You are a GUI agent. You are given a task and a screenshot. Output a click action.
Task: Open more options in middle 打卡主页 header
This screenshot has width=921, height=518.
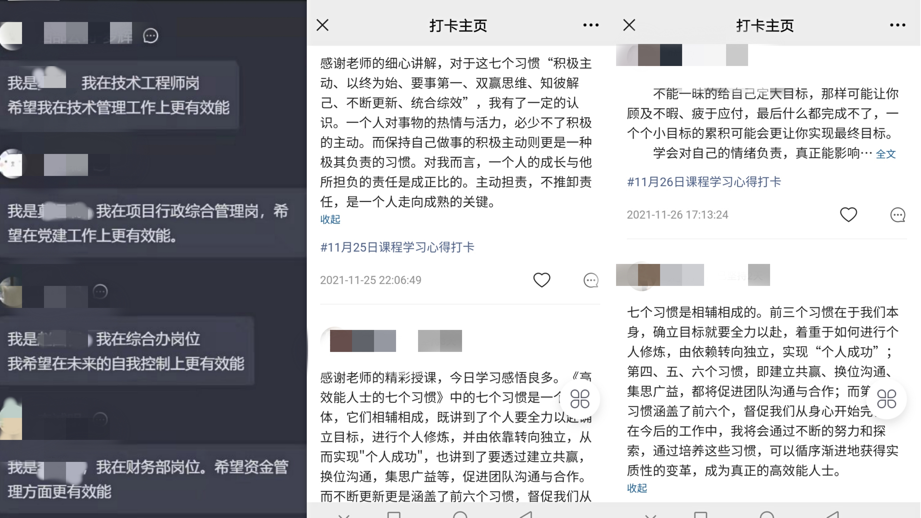[x=591, y=25]
